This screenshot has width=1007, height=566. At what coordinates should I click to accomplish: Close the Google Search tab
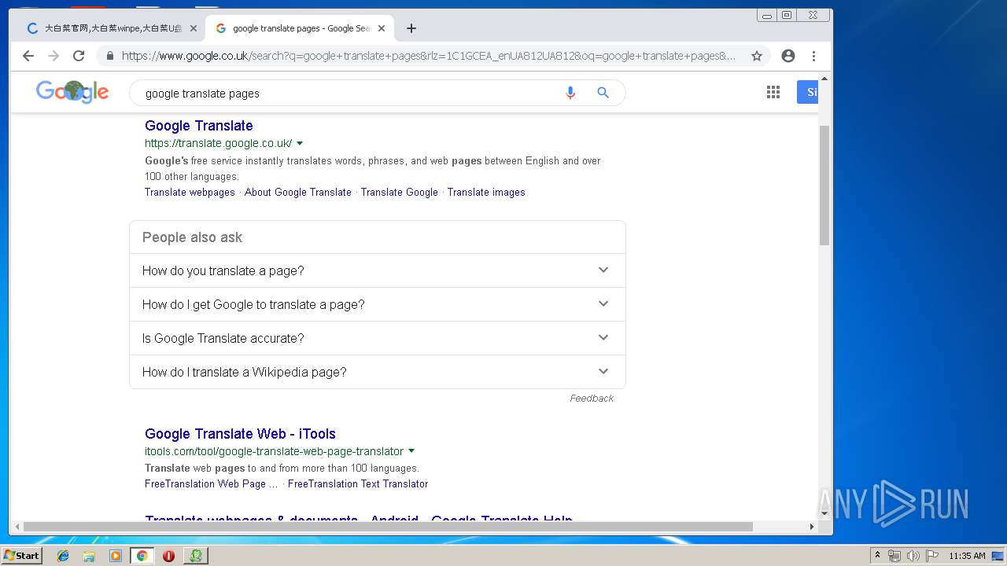(x=382, y=28)
